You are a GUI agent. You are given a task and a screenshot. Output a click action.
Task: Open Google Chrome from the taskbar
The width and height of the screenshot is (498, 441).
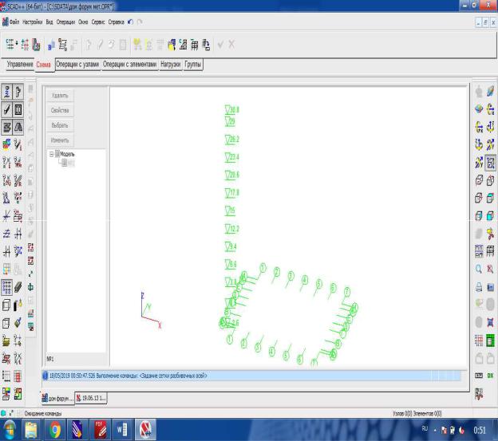(x=55, y=430)
